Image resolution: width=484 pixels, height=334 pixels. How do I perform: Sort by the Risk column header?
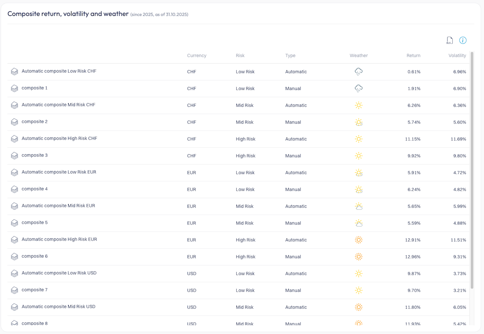[240, 56]
